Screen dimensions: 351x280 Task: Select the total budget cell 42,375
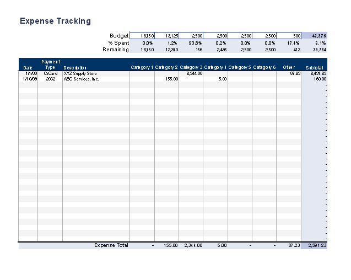click(315, 36)
